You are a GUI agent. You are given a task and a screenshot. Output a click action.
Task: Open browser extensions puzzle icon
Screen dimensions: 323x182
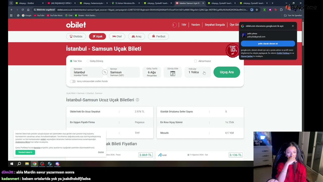[281, 10]
